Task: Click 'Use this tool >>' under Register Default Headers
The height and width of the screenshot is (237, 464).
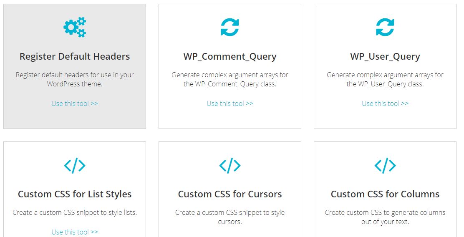Action: (x=75, y=103)
